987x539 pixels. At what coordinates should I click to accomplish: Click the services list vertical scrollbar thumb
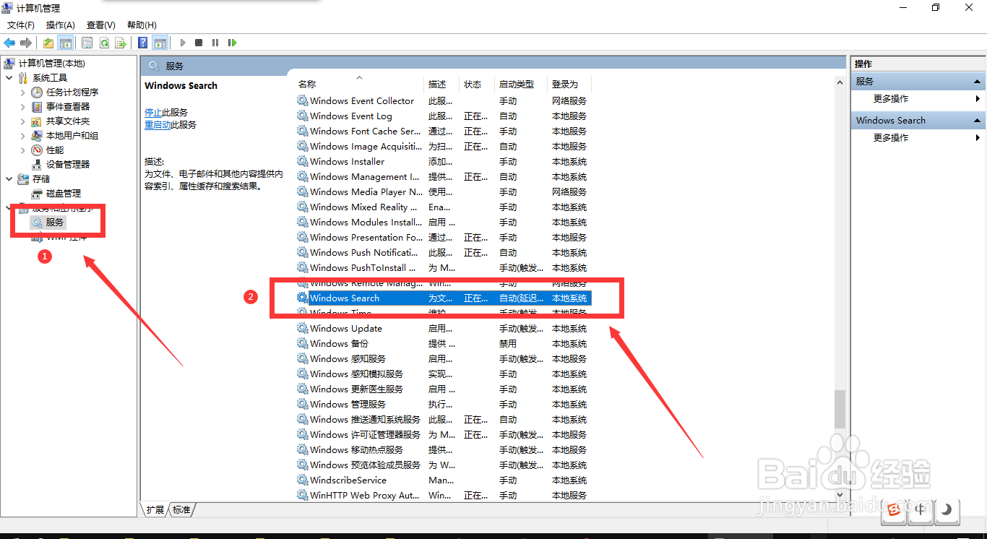click(x=840, y=409)
